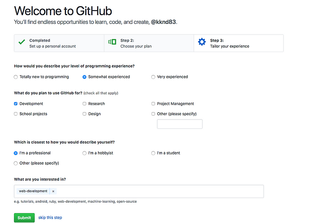Click the green checkmark Completed icon
The width and height of the screenshot is (318, 223).
pyautogui.click(x=22, y=42)
